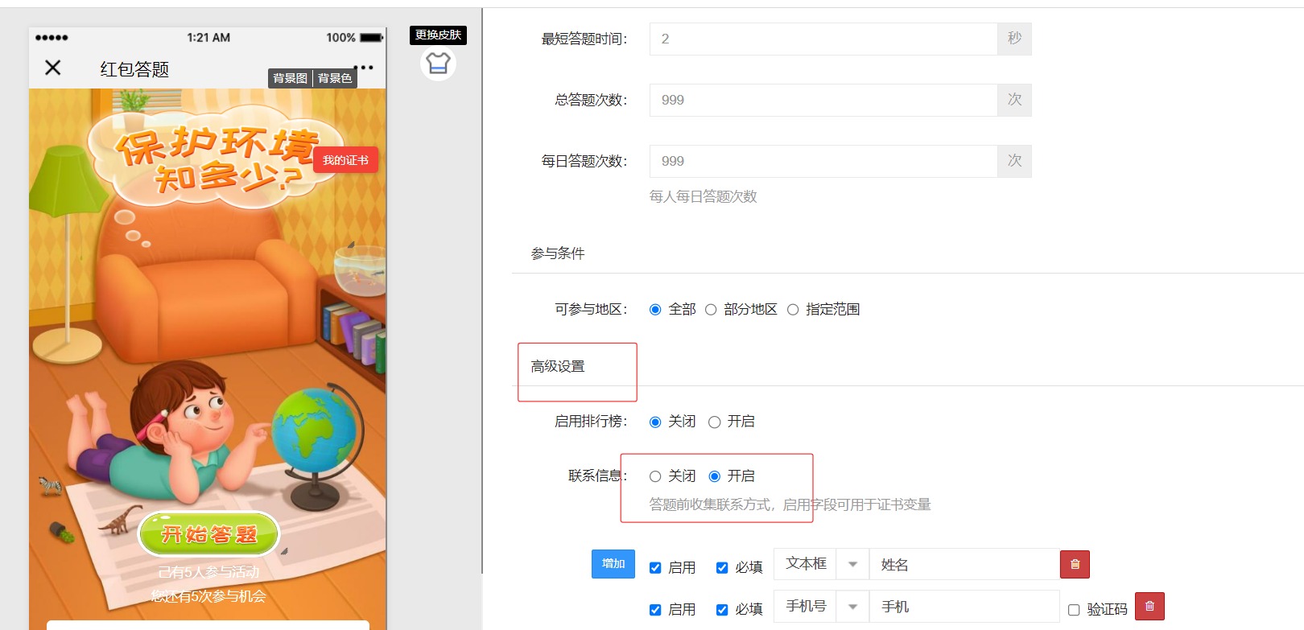This screenshot has width=1304, height=630.
Task: Click the shirt icon to change skin
Action: click(x=438, y=63)
